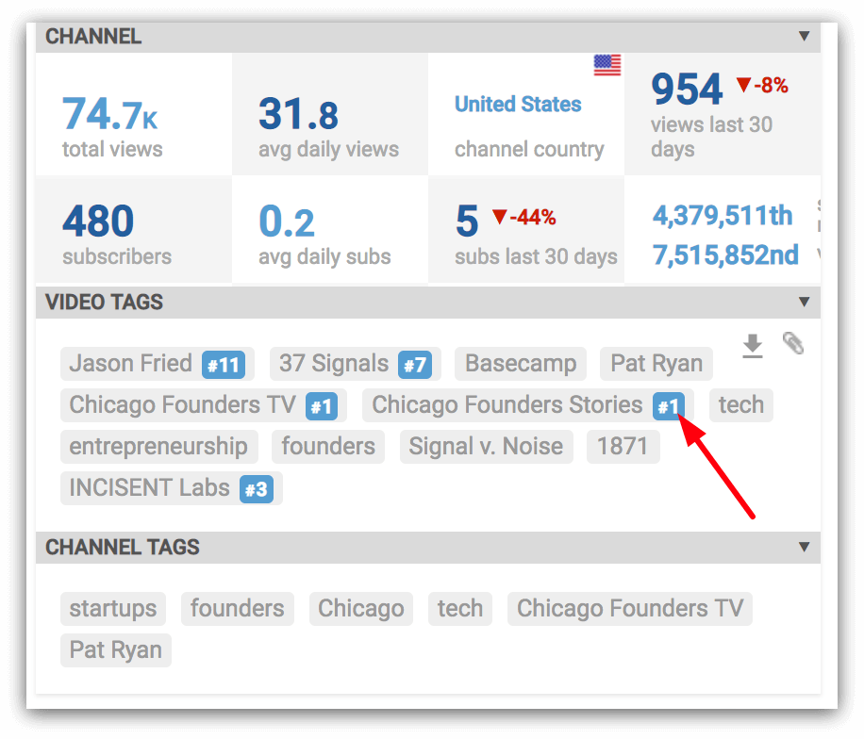Viewport: 864px width, 739px height.
Task: Click the 74.7K total views value
Action: pos(109,114)
